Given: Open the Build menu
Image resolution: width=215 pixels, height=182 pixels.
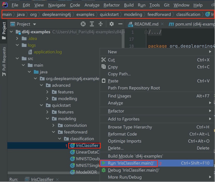Looking at the screenshot, I should pos(129,5).
